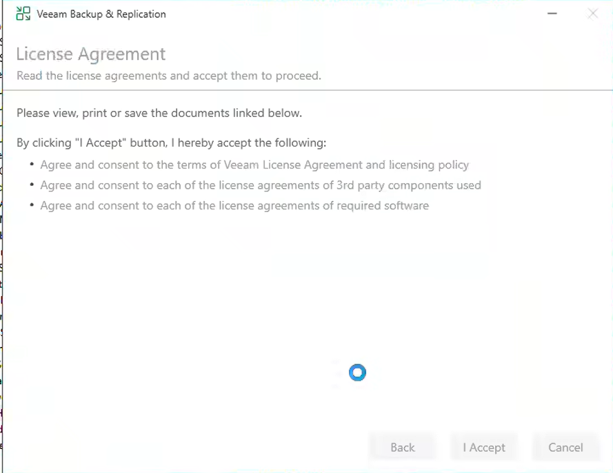Minimize the Veeam setup window

[x=552, y=14]
